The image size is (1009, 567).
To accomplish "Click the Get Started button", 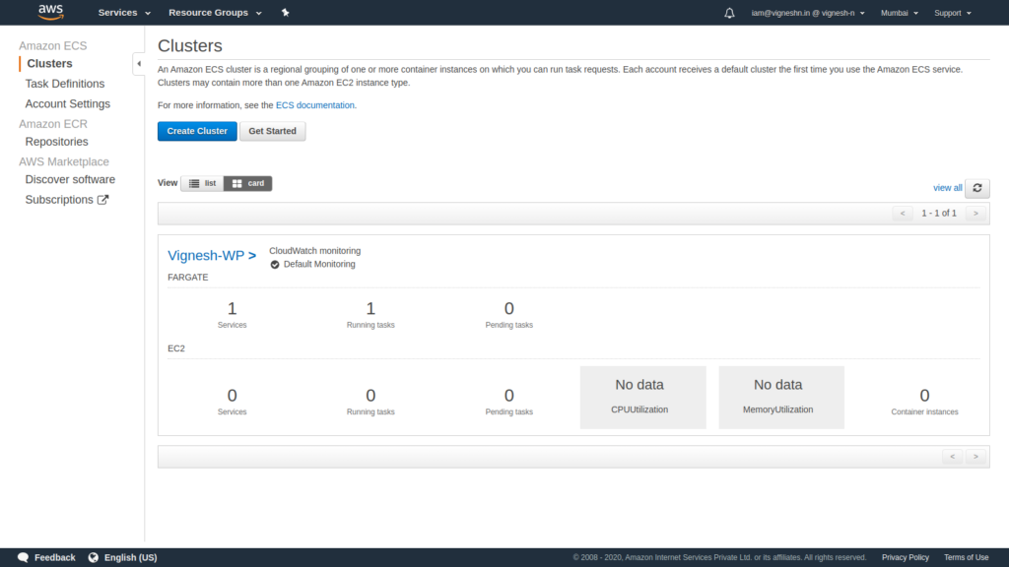I will click(272, 131).
